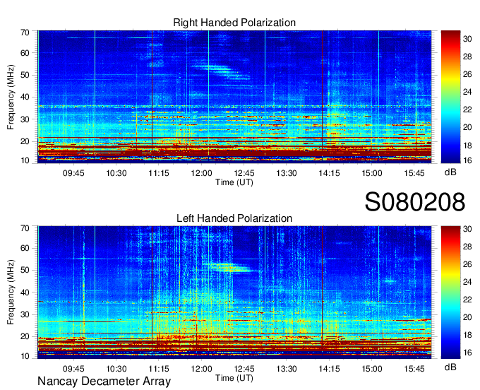Click 50 MHz tick on Right Handed frequency axis
Viewport: 480px width, 390px height.
(25, 75)
